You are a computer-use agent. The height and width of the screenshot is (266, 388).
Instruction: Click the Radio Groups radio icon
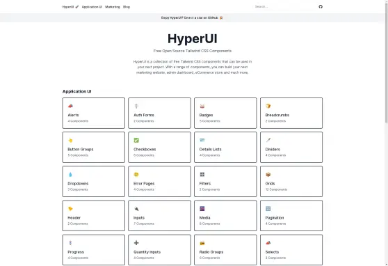[202, 243]
